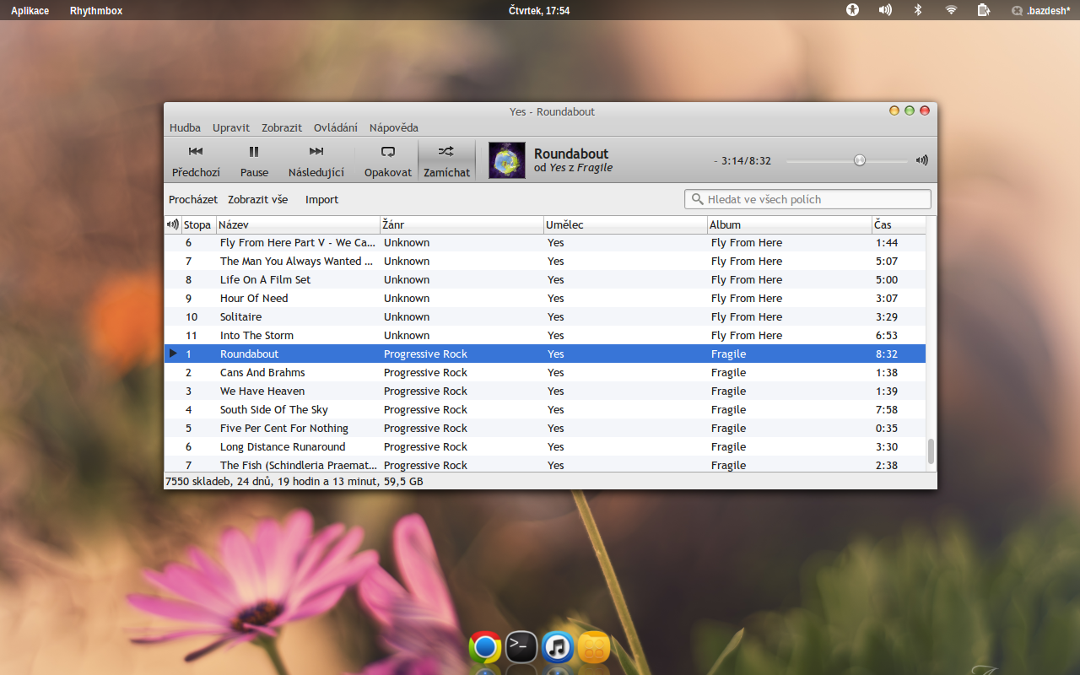
Task: Open the Wi-Fi network indicator
Action: pyautogui.click(x=951, y=10)
